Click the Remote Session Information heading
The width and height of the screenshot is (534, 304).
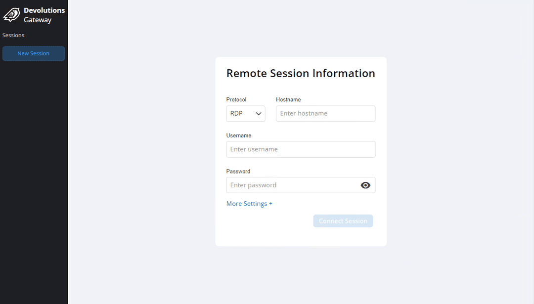301,74
